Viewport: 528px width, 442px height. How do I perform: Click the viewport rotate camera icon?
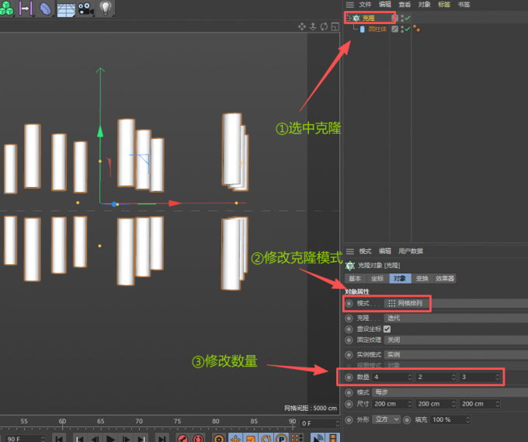click(x=324, y=26)
